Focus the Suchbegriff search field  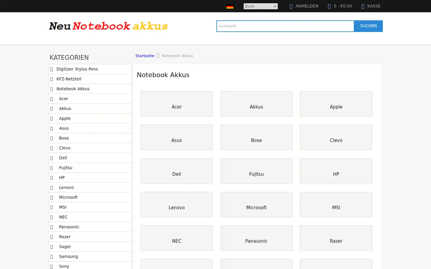point(285,26)
